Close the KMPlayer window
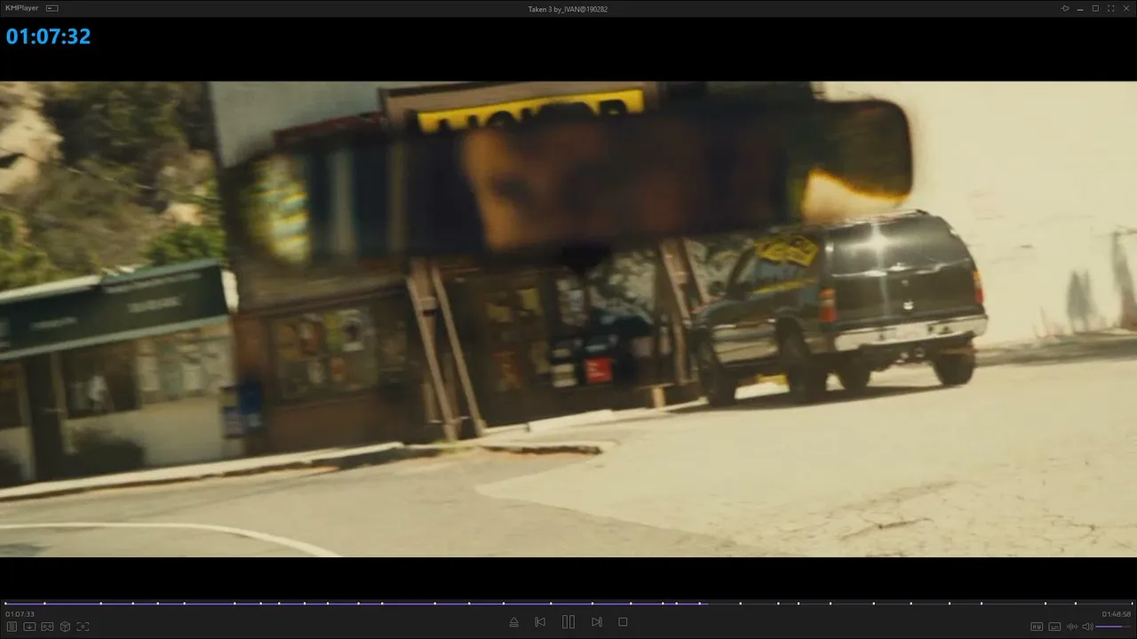The height and width of the screenshot is (639, 1137). (1126, 9)
